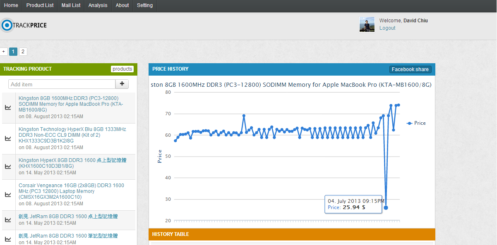Click the TrackPrice logo icon
The height and width of the screenshot is (245, 497).
click(7, 25)
